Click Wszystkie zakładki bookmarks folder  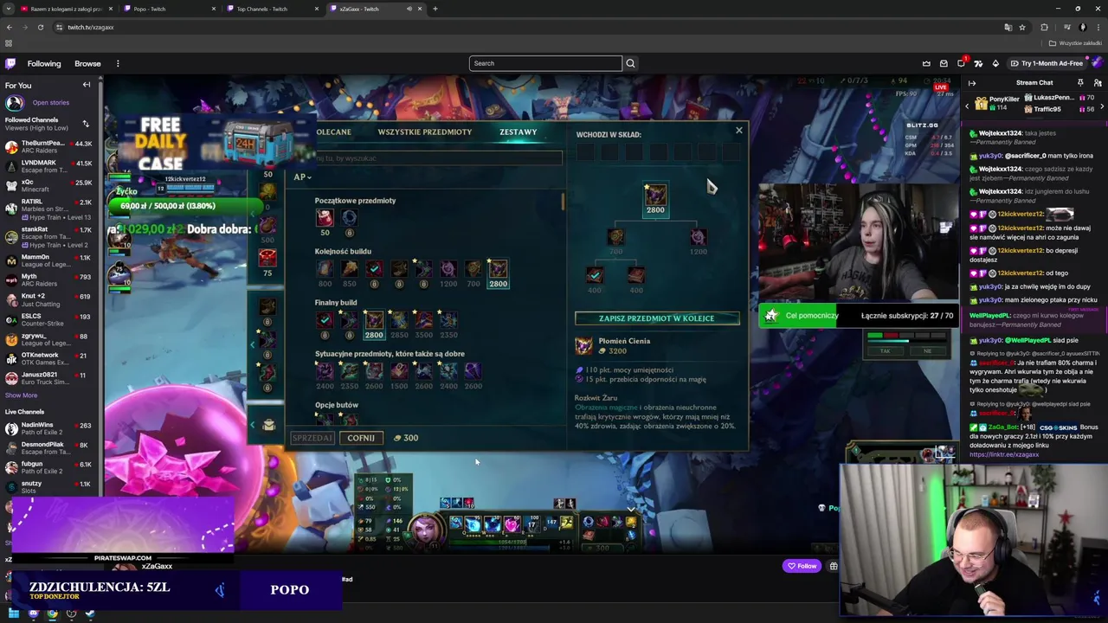click(1076, 43)
